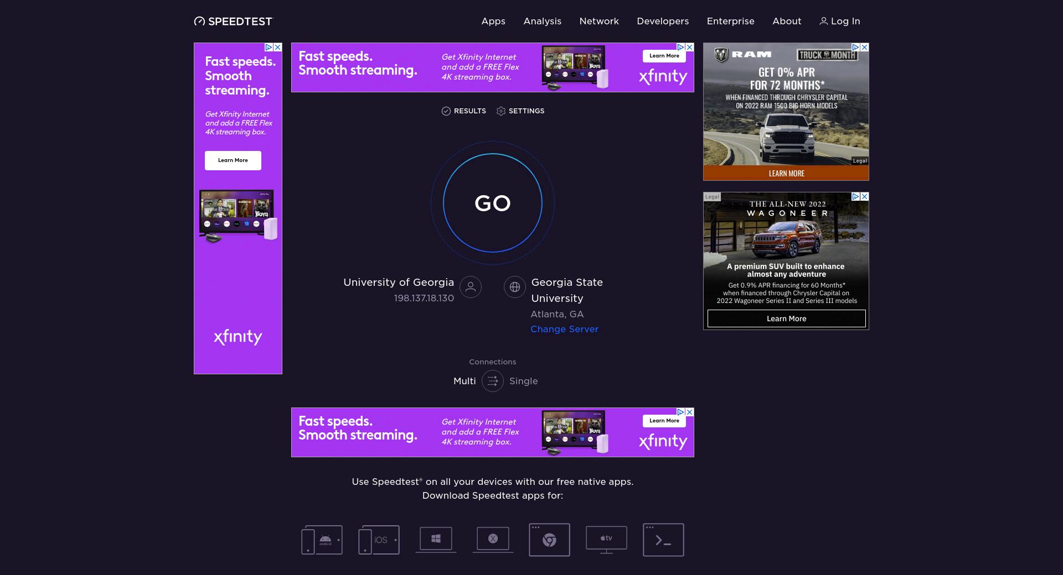Open the Android app download icon
The image size is (1063, 575).
[322, 540]
